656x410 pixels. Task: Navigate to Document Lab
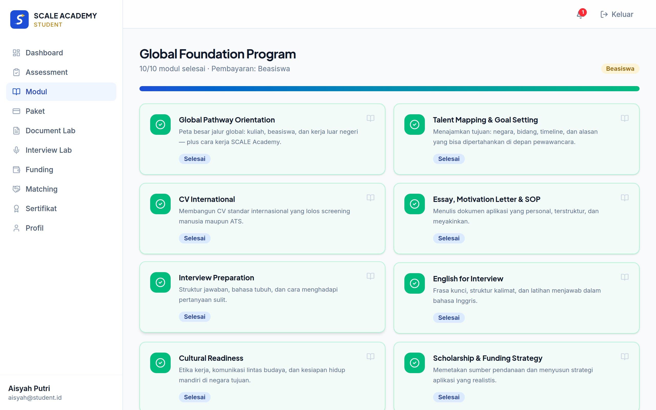61,131
